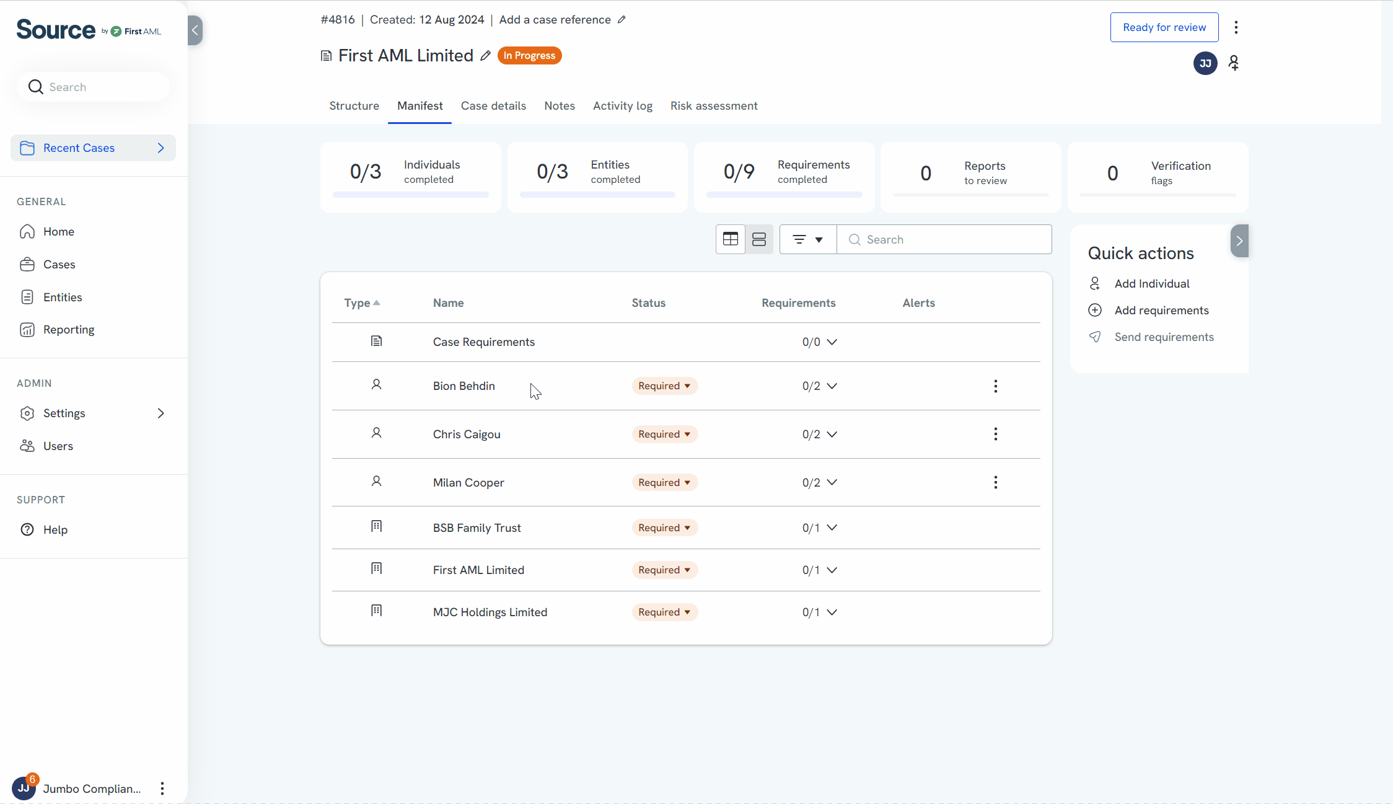Screen dimensions: 1393x804
Task: Edit the case reference pencil icon
Action: [x=622, y=20]
